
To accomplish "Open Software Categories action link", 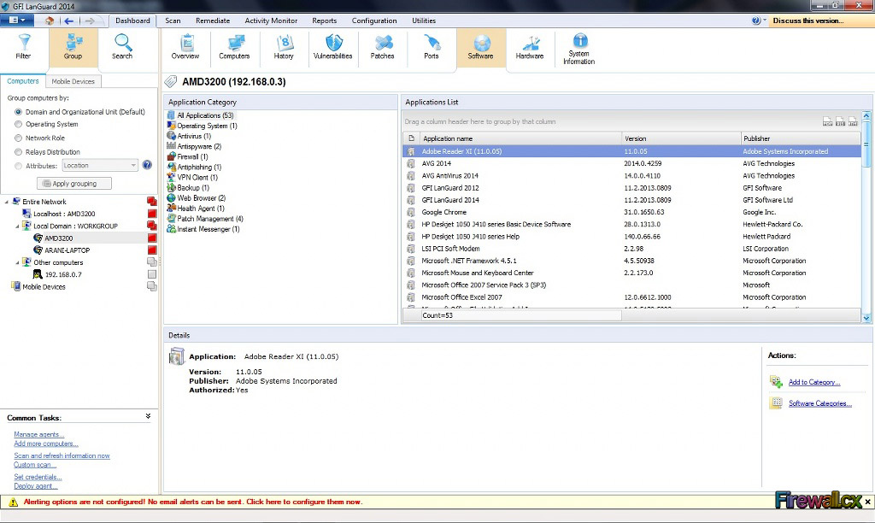I will click(820, 403).
